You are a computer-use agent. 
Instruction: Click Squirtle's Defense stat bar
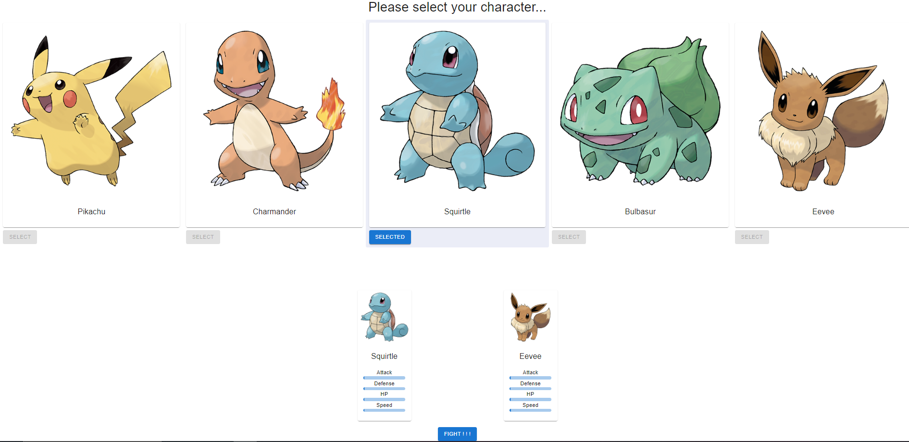(x=384, y=389)
